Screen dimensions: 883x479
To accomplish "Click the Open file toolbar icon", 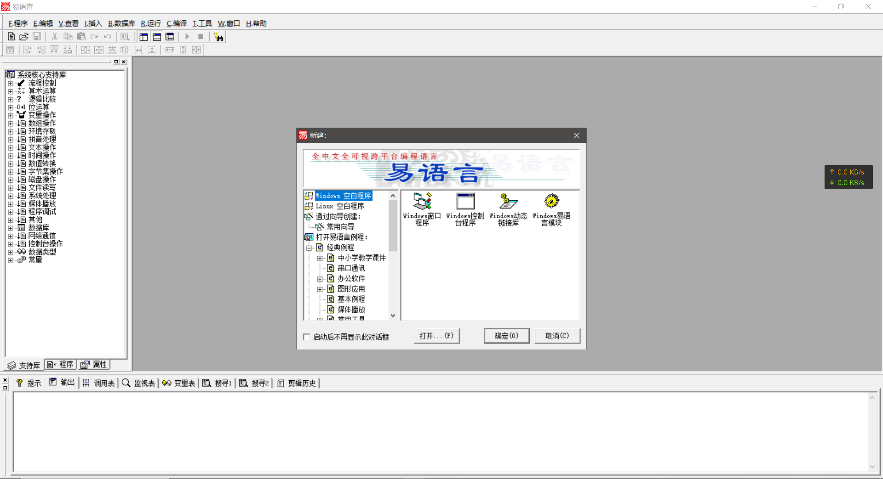I will (24, 37).
